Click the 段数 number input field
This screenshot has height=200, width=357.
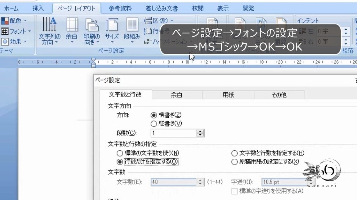click(174, 133)
